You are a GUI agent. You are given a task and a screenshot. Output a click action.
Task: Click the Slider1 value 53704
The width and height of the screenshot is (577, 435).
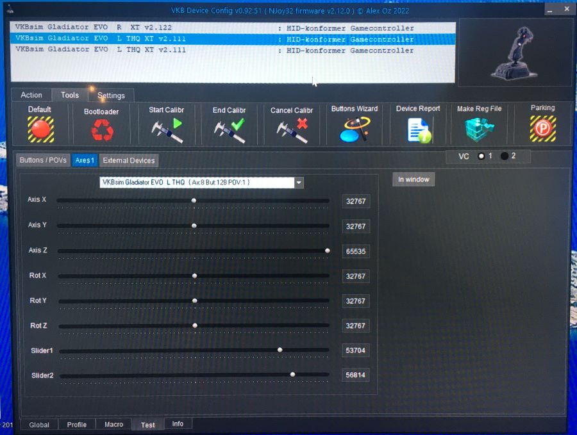coord(355,350)
